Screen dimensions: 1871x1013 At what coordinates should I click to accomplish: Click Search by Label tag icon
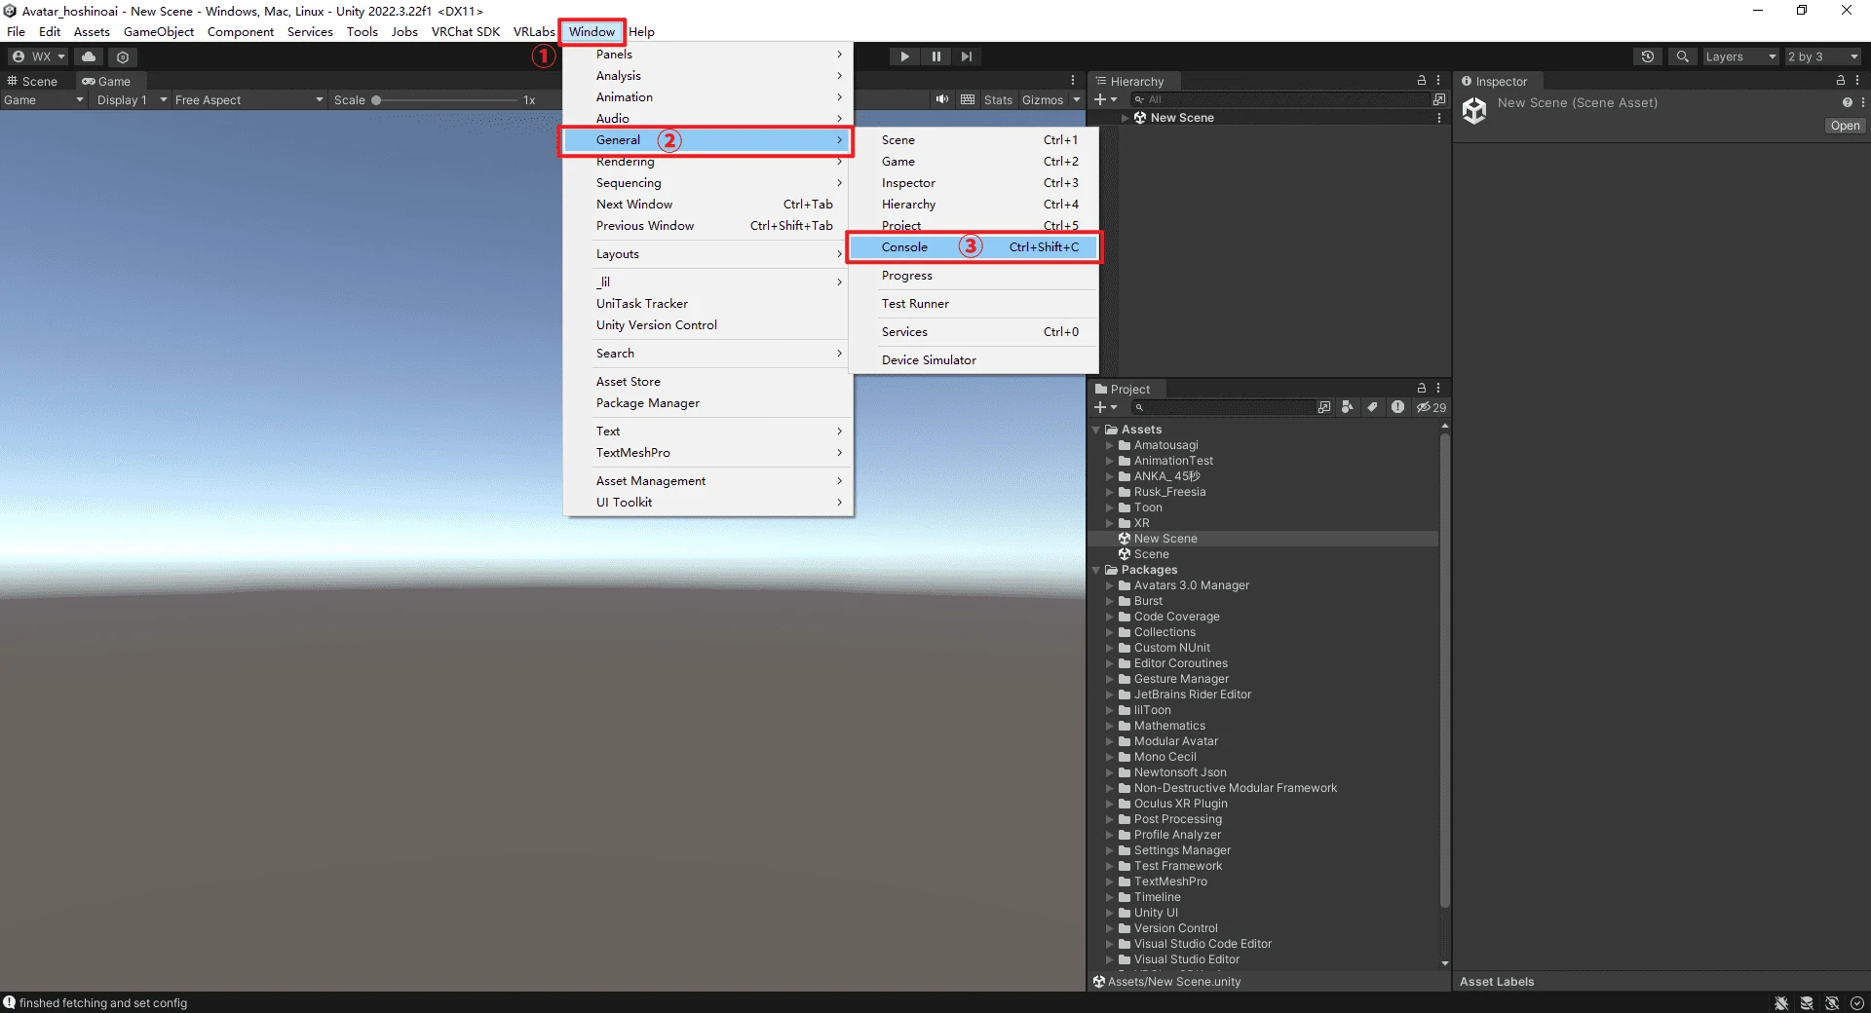click(x=1372, y=407)
